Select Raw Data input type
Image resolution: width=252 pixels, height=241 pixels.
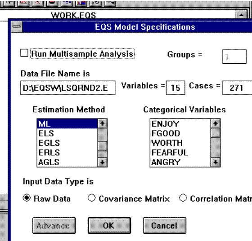[x=27, y=198]
